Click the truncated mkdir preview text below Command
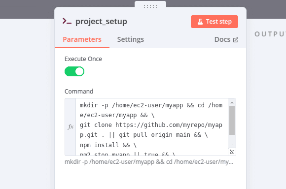The height and width of the screenshot is (189, 286). coord(149,162)
